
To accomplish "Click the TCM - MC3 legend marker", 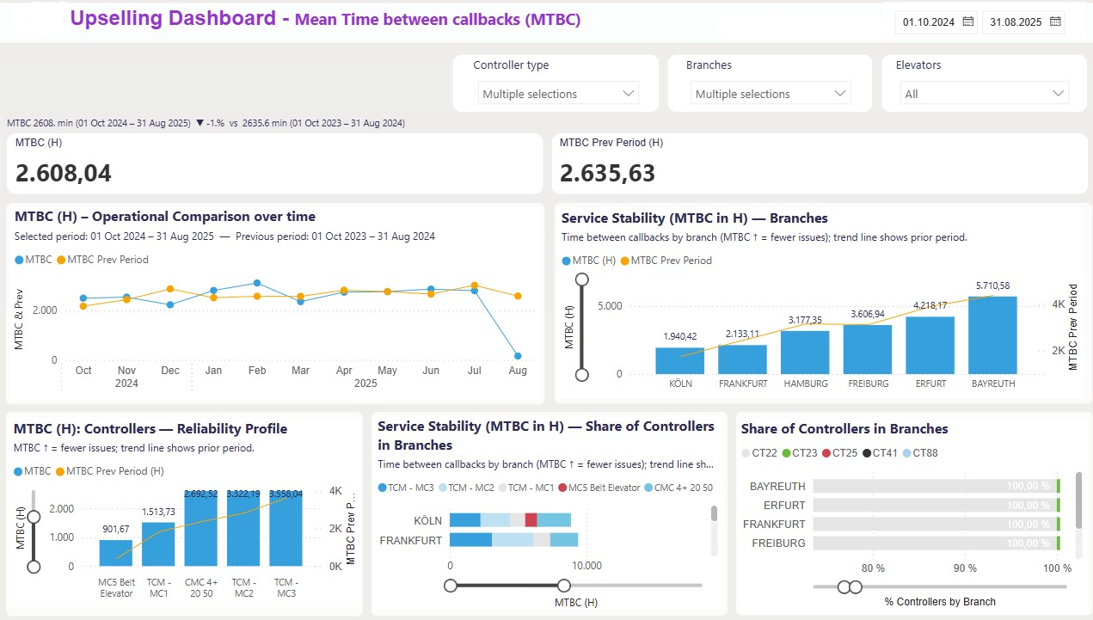I will point(383,488).
